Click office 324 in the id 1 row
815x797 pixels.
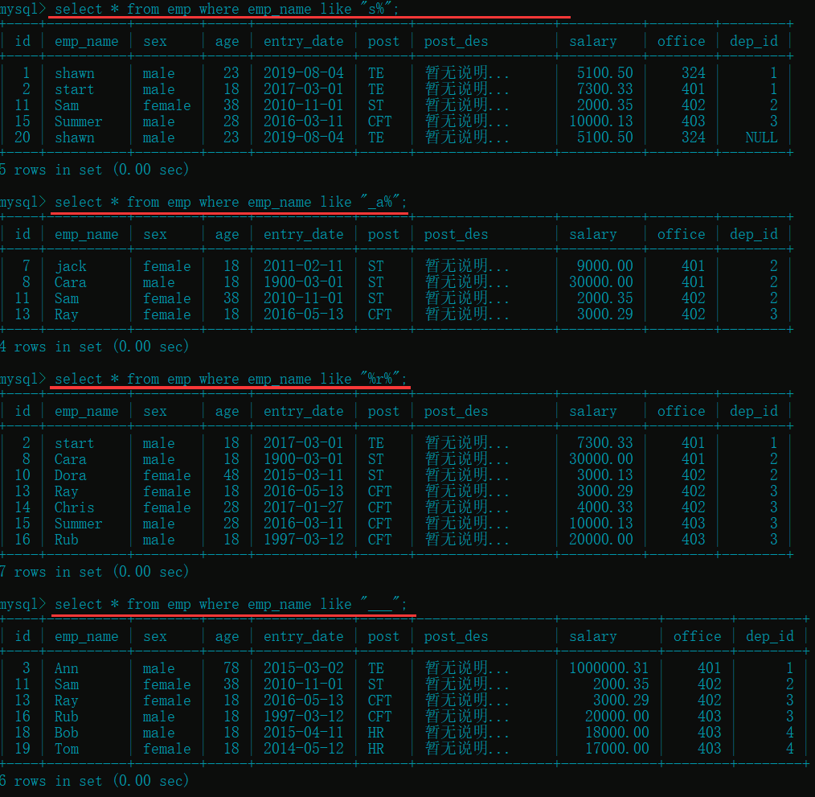click(694, 73)
